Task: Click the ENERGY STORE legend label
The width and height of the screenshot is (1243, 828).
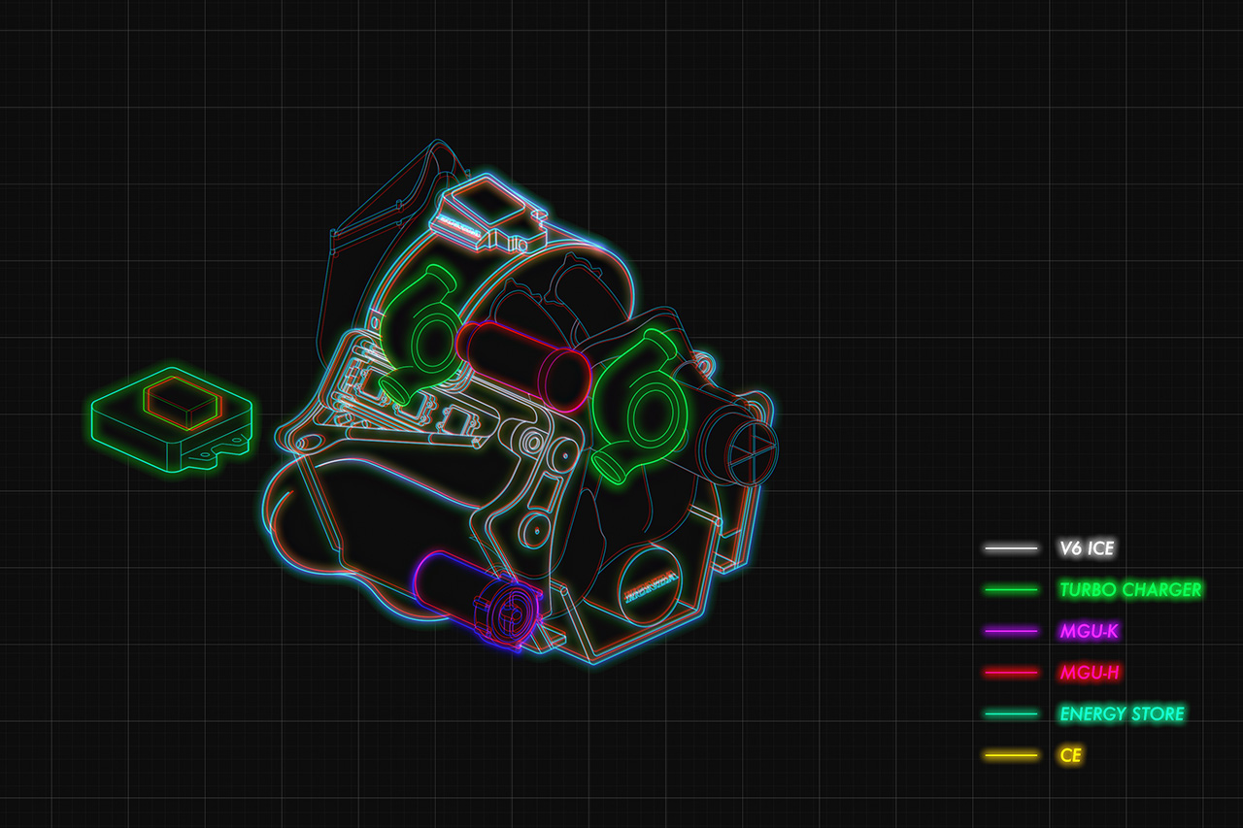Action: 1123,713
